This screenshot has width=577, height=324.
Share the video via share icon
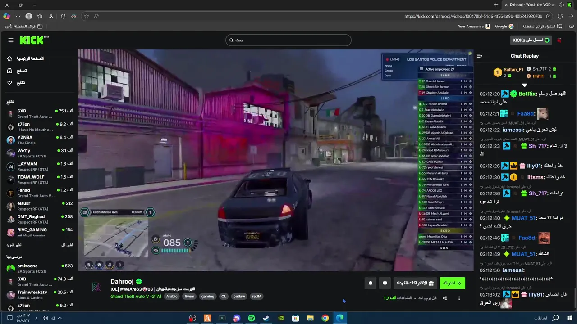(445, 298)
